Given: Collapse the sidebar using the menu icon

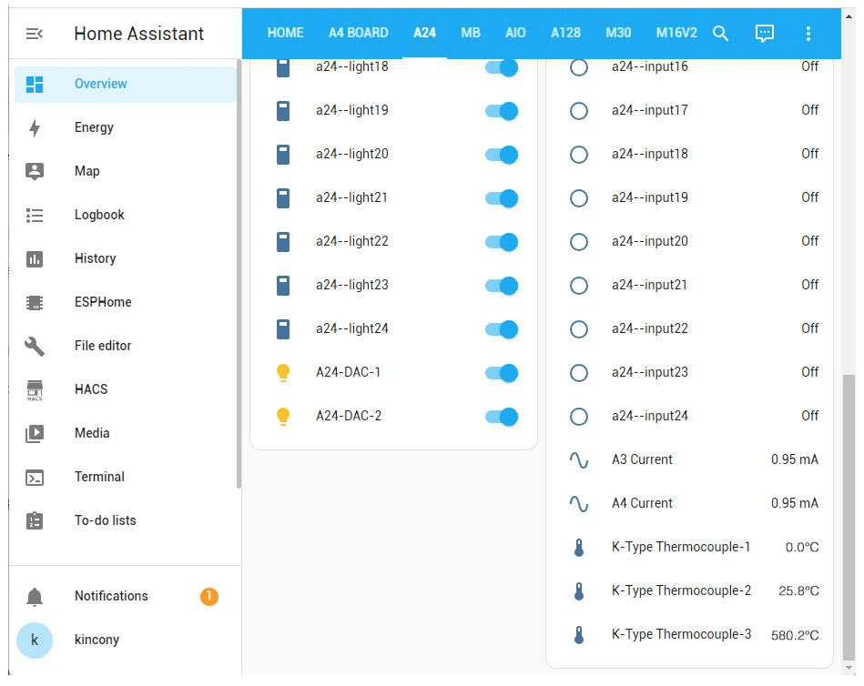Looking at the screenshot, I should point(35,34).
